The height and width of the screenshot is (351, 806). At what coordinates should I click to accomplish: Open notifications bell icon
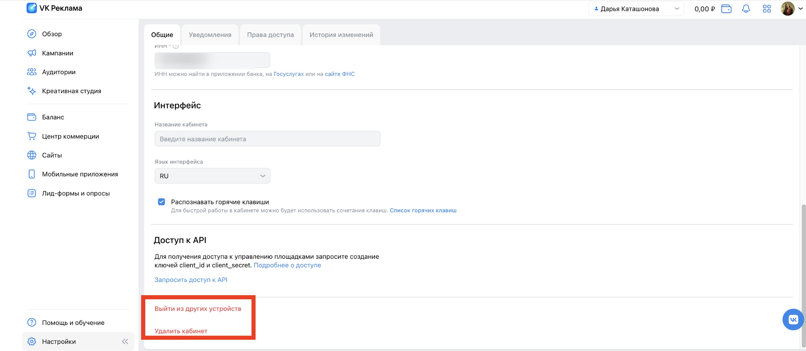coord(746,9)
